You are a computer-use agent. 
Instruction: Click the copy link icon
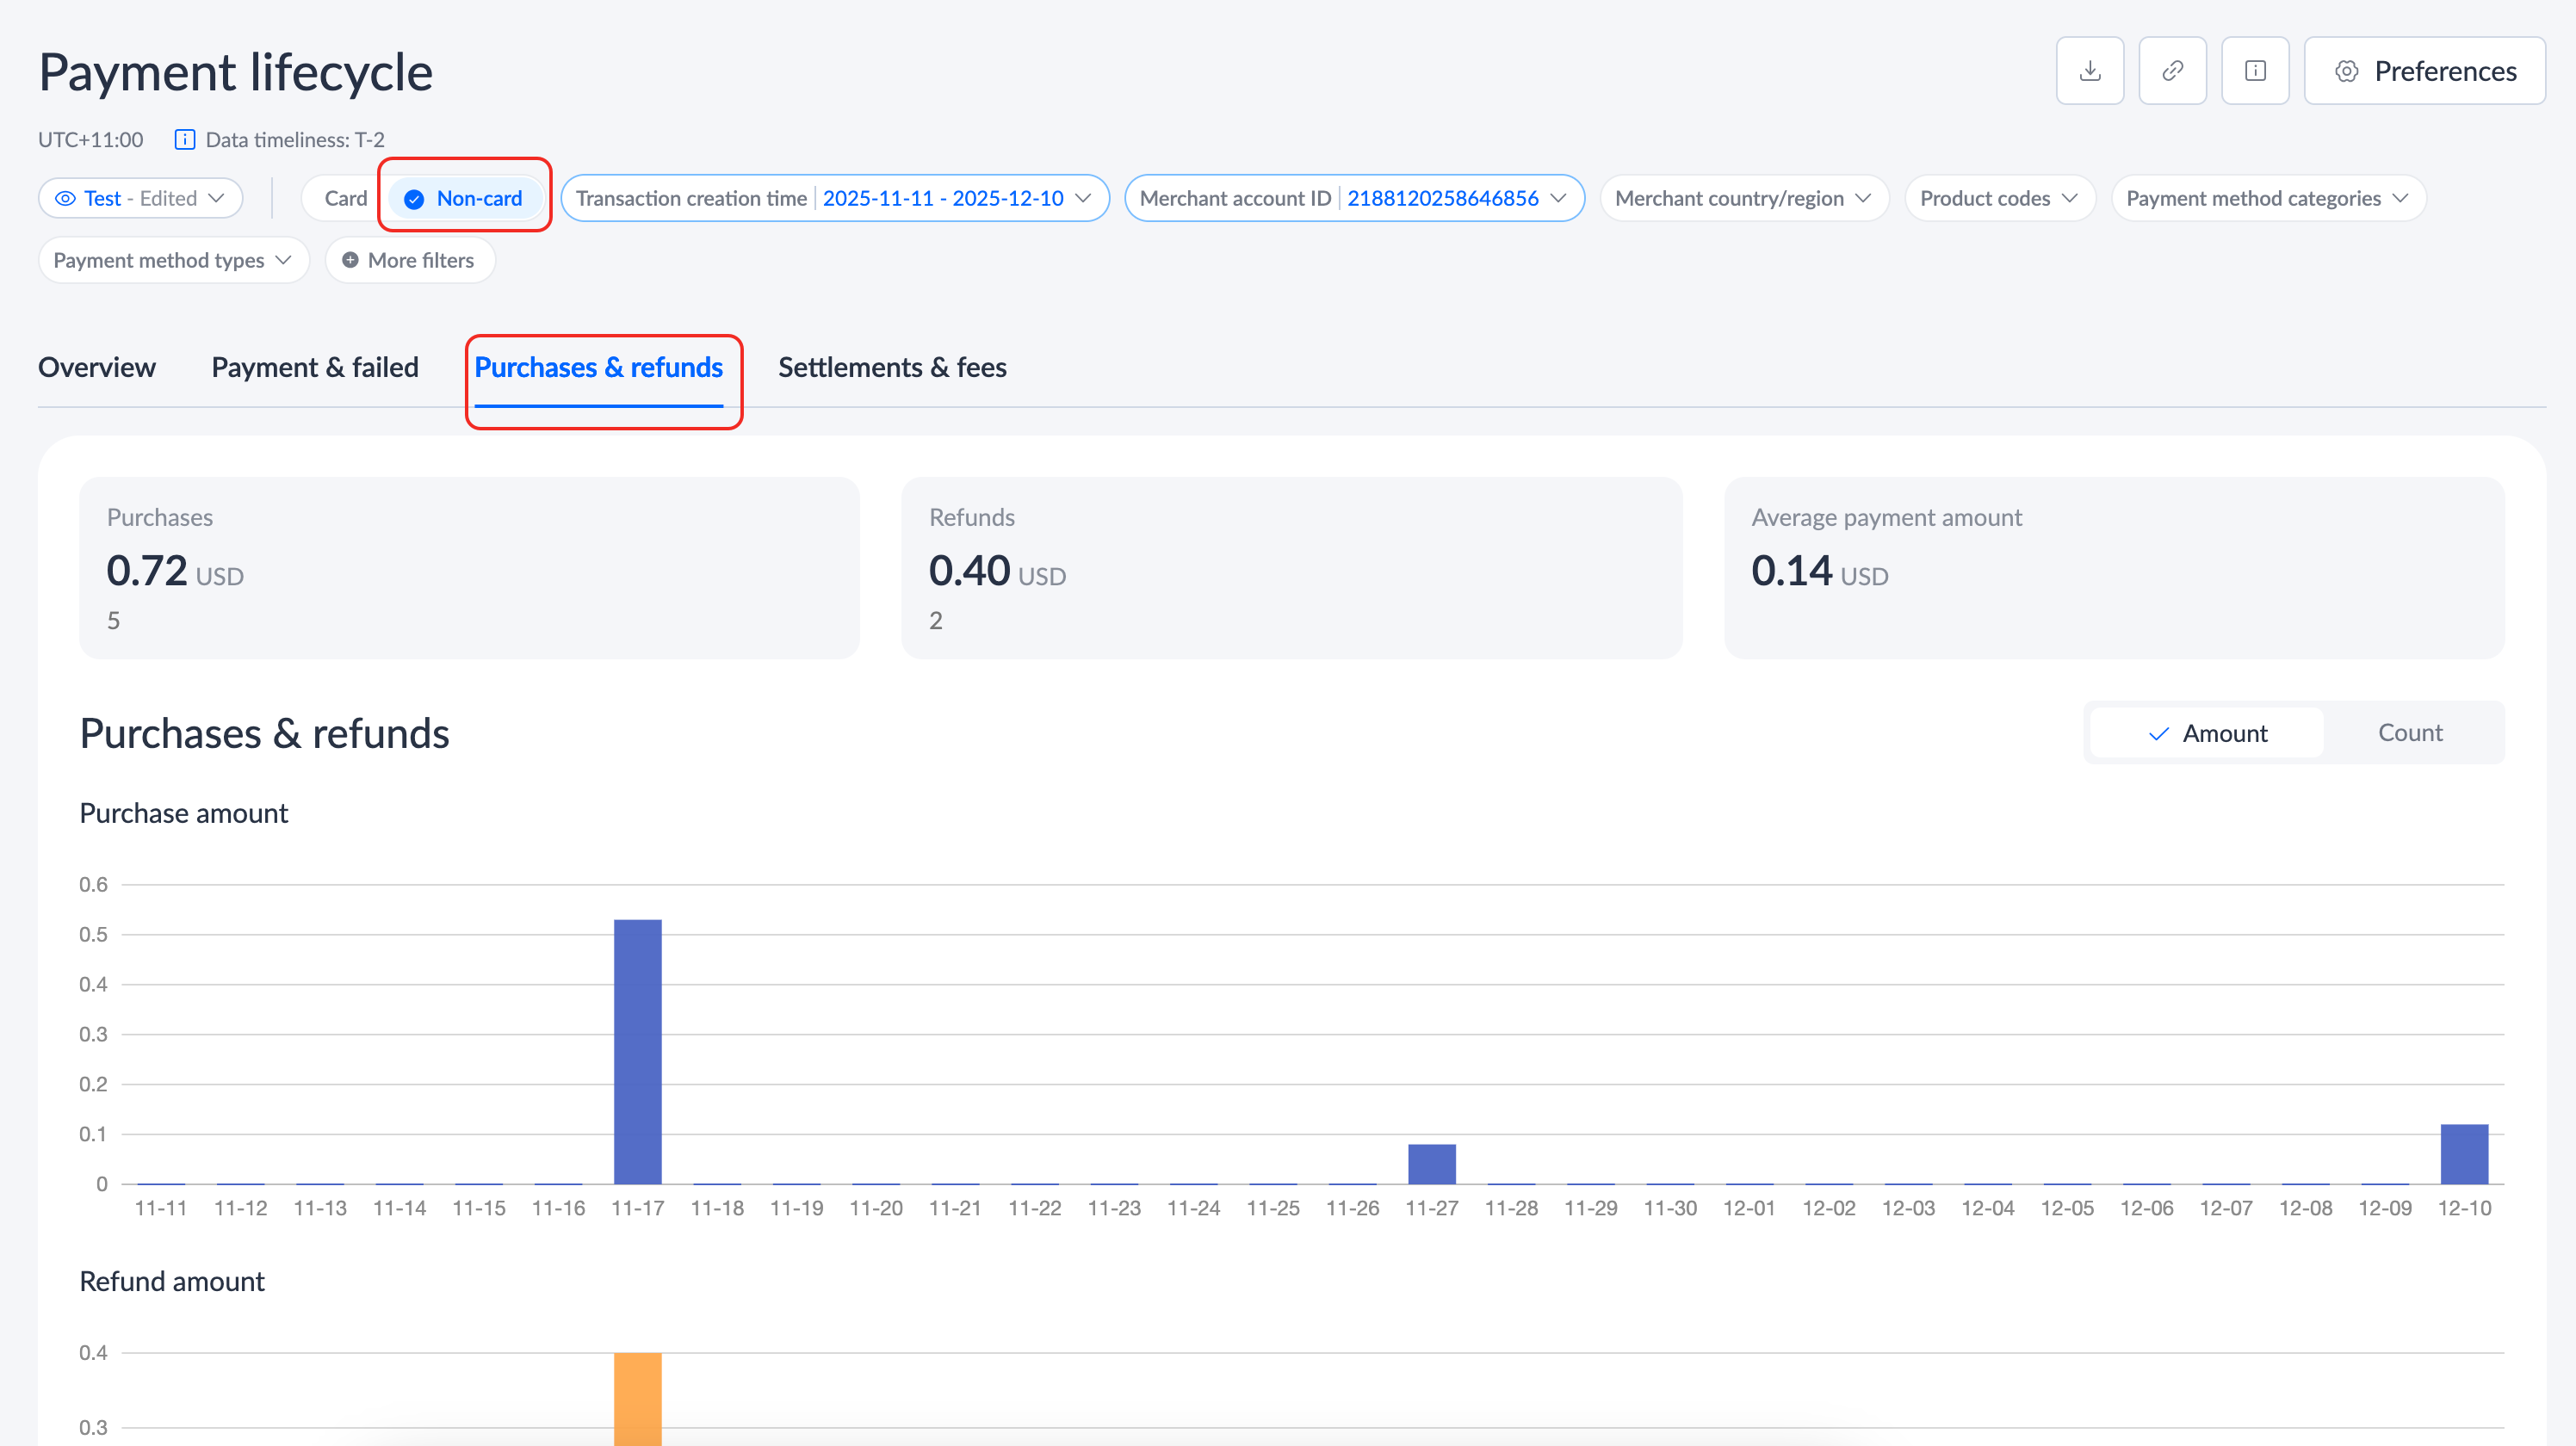[2172, 71]
